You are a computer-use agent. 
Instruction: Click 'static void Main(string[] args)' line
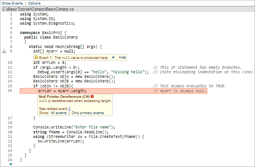point(66,47)
